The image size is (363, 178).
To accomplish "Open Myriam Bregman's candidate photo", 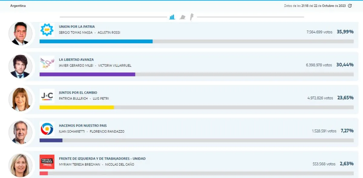I will (20, 165).
